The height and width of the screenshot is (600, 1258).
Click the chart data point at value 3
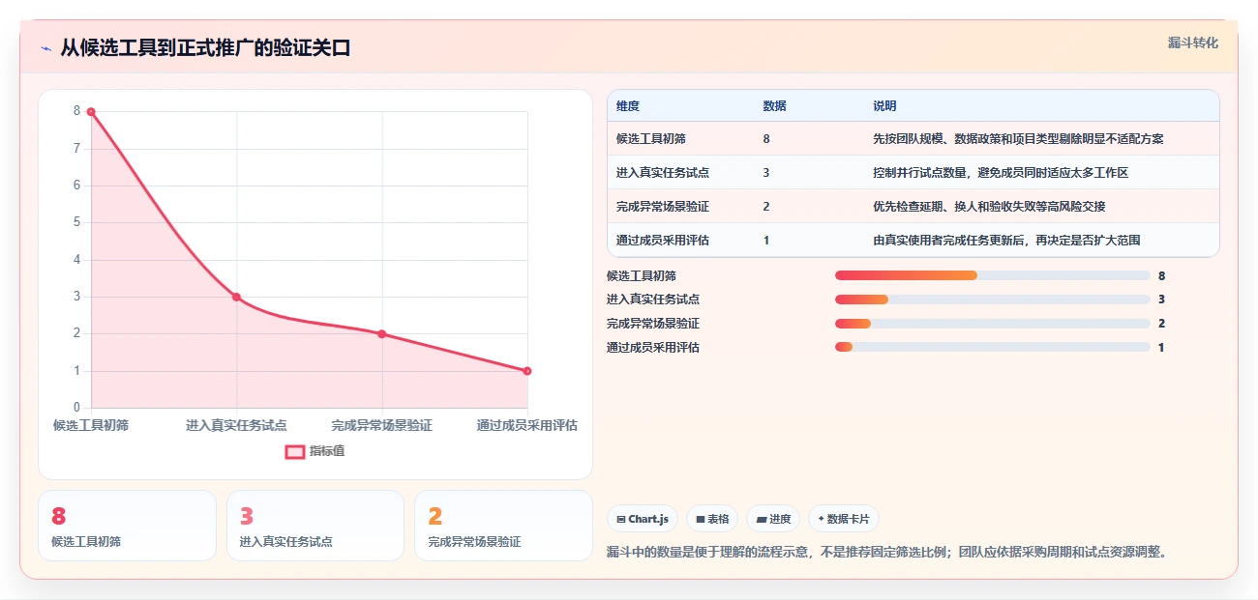(x=236, y=297)
